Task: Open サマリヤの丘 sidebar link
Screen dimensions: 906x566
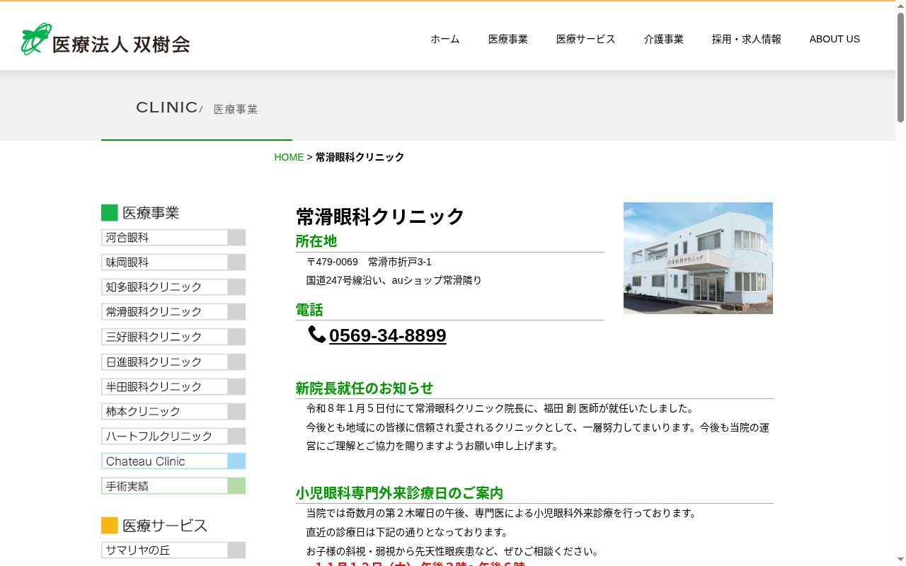Action: pyautogui.click(x=173, y=550)
